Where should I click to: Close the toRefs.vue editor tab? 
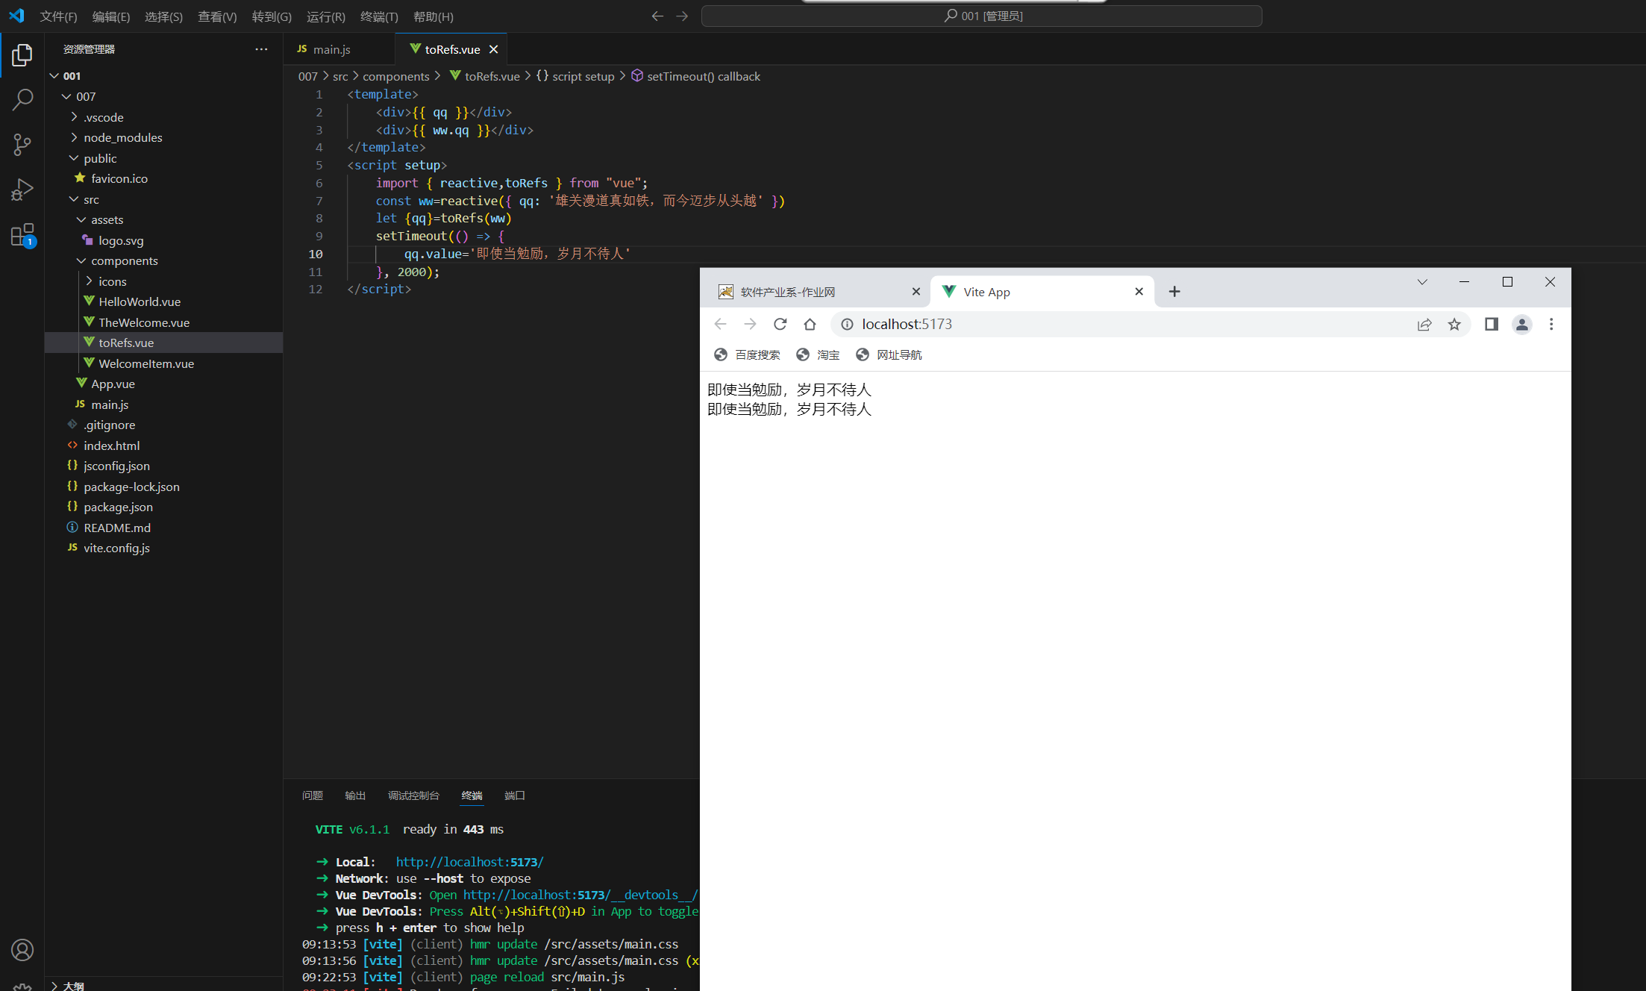493,49
